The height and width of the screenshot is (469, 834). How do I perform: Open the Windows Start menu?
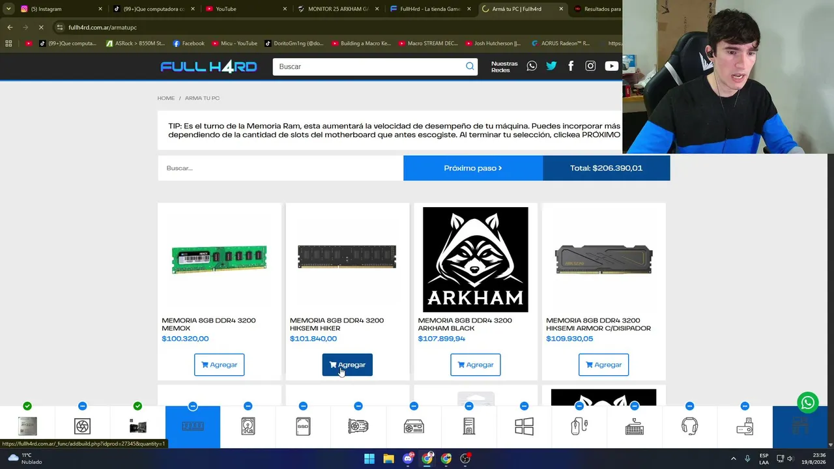(x=369, y=459)
